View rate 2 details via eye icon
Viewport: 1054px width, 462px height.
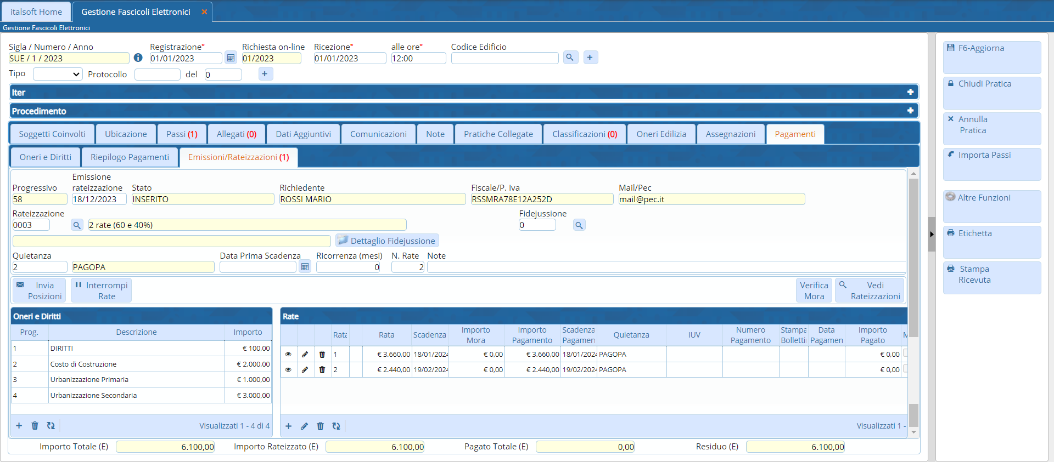tap(288, 370)
